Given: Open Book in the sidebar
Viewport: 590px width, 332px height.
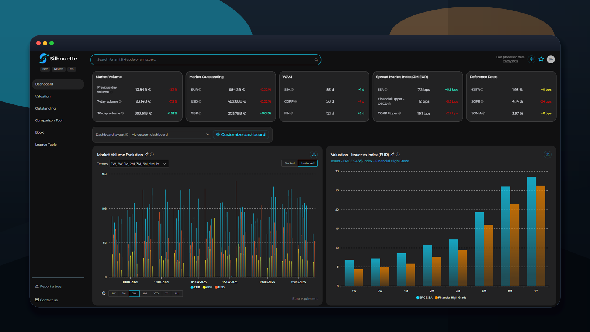Looking at the screenshot, I should [x=39, y=132].
